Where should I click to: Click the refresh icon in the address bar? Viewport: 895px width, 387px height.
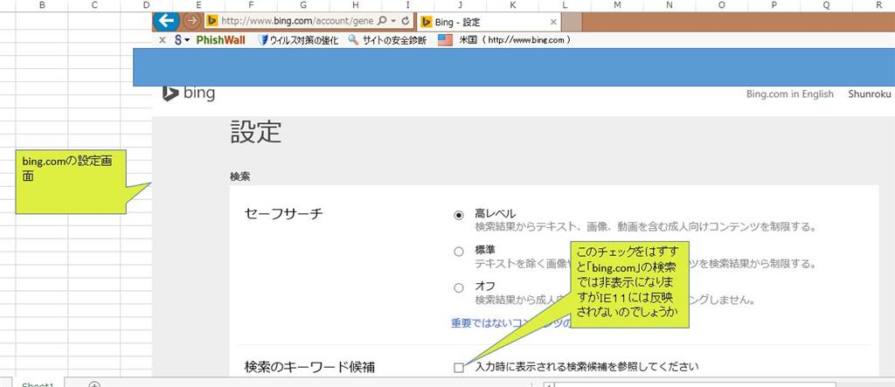(x=406, y=21)
